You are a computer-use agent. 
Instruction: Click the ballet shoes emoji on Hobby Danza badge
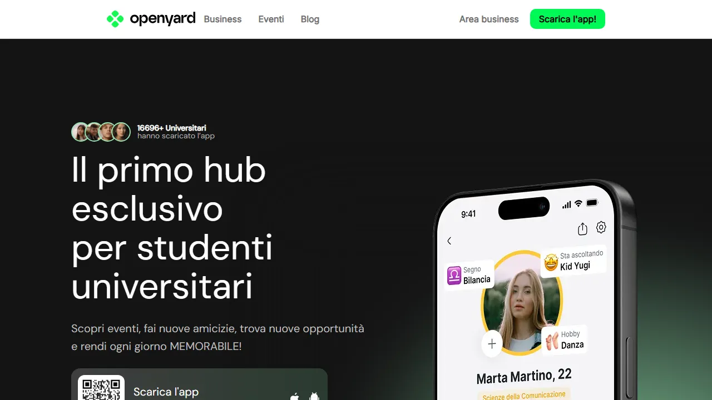[552, 340]
